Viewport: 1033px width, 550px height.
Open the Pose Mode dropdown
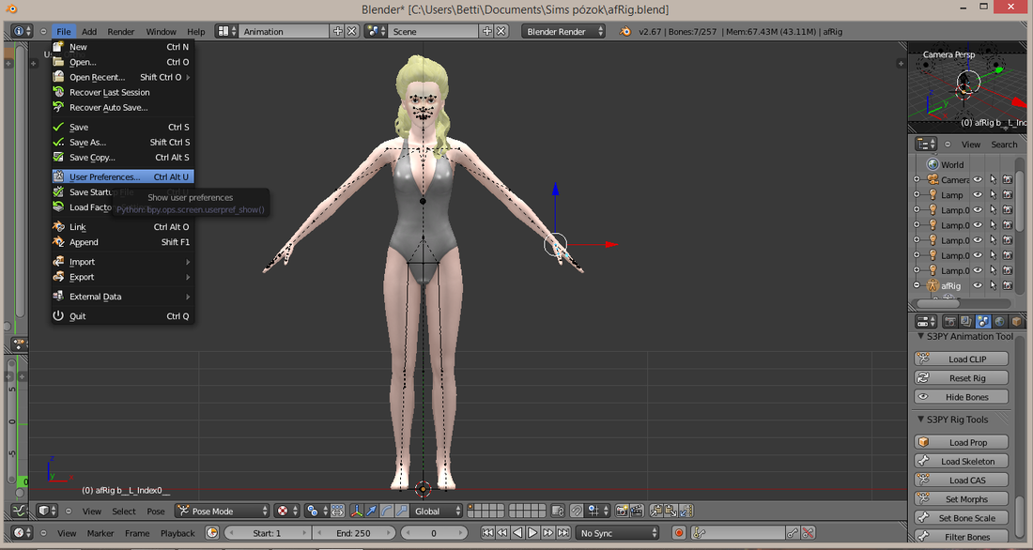(x=222, y=512)
